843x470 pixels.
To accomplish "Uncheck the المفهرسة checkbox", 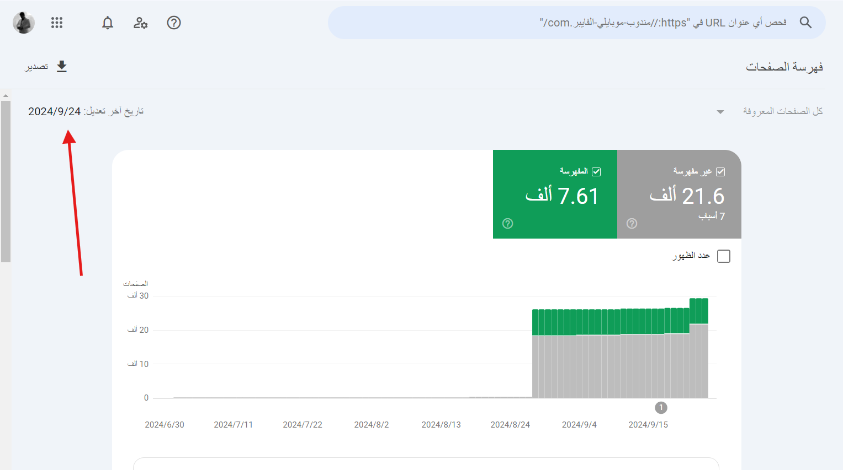I will 596,172.
